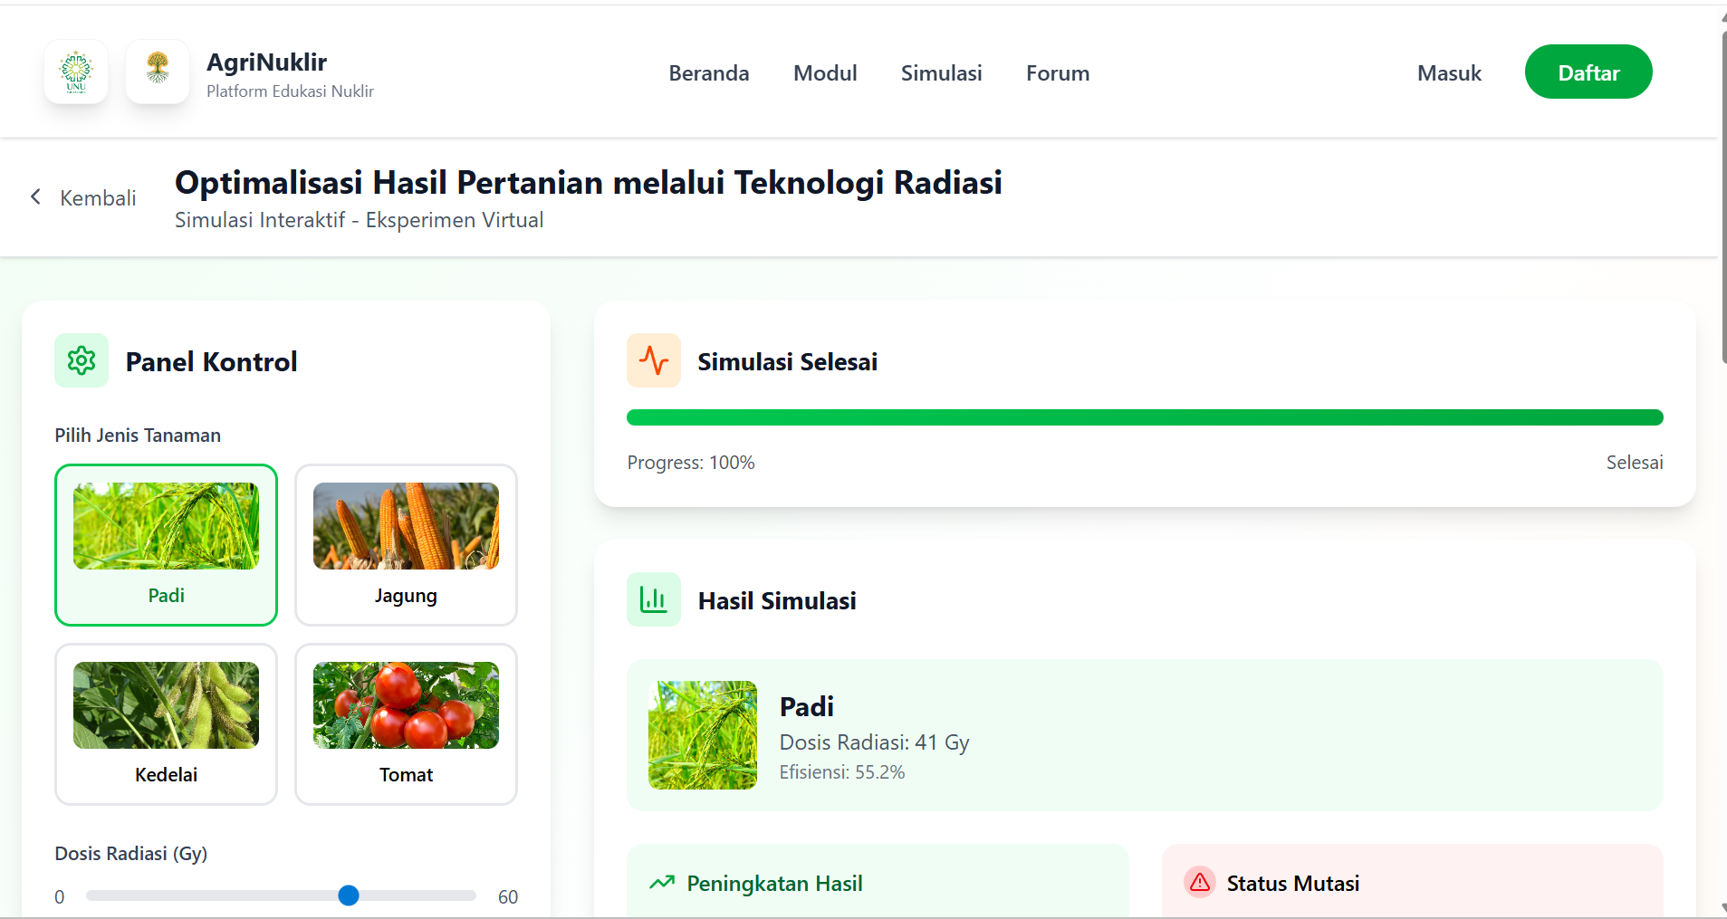Click the Status Mutasi warning triangle icon

(x=1200, y=883)
